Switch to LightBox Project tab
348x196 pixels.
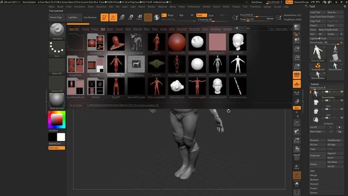(x=95, y=29)
